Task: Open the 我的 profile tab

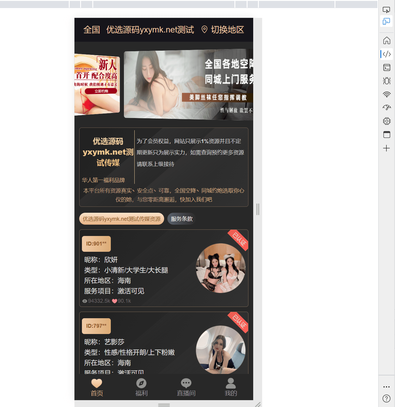Action: point(231,387)
